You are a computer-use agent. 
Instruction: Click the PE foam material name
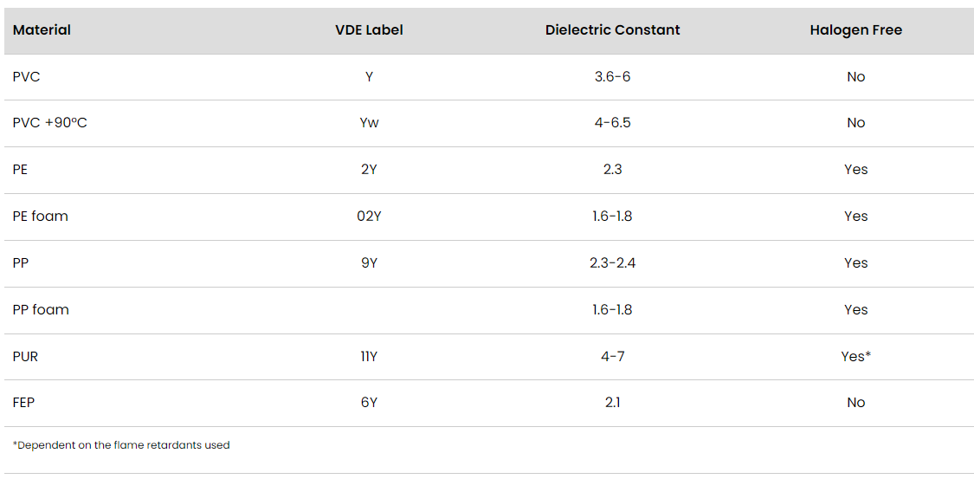(x=40, y=217)
